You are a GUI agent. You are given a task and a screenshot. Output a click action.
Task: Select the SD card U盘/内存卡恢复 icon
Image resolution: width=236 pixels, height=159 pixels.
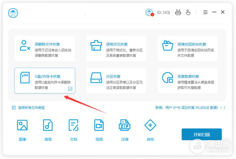coord(25,78)
